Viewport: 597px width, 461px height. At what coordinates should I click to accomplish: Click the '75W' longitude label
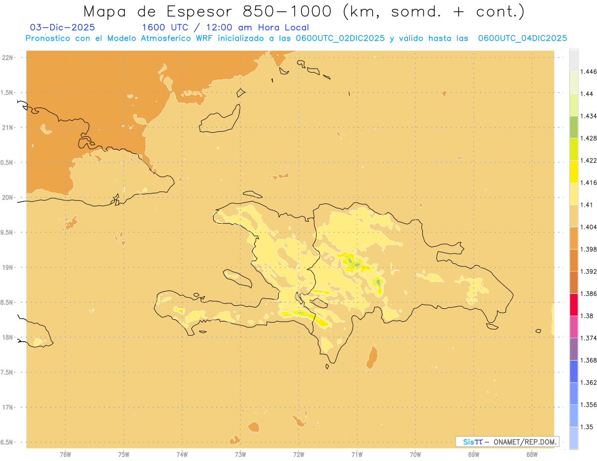pos(123,455)
